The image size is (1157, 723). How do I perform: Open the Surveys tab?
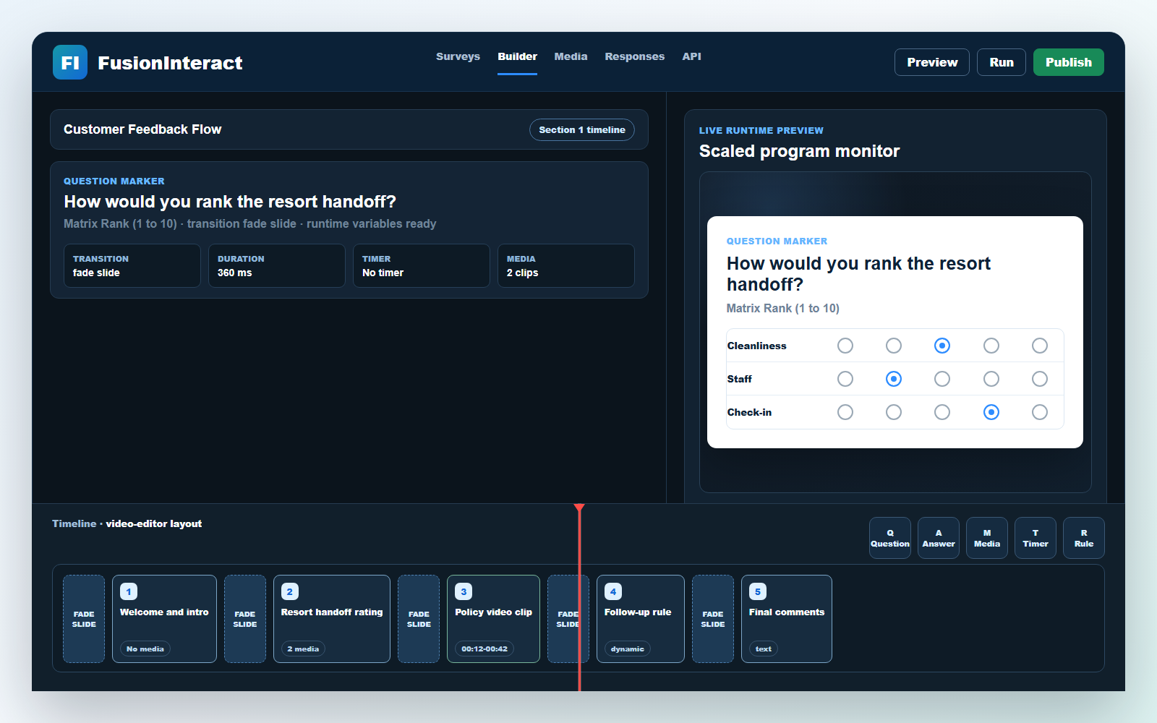(x=458, y=56)
